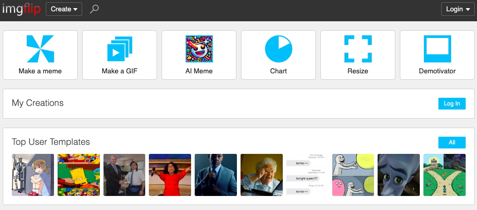This screenshot has height=210, width=477.
Task: Open the Oprah red dress template
Action: pyautogui.click(x=170, y=175)
